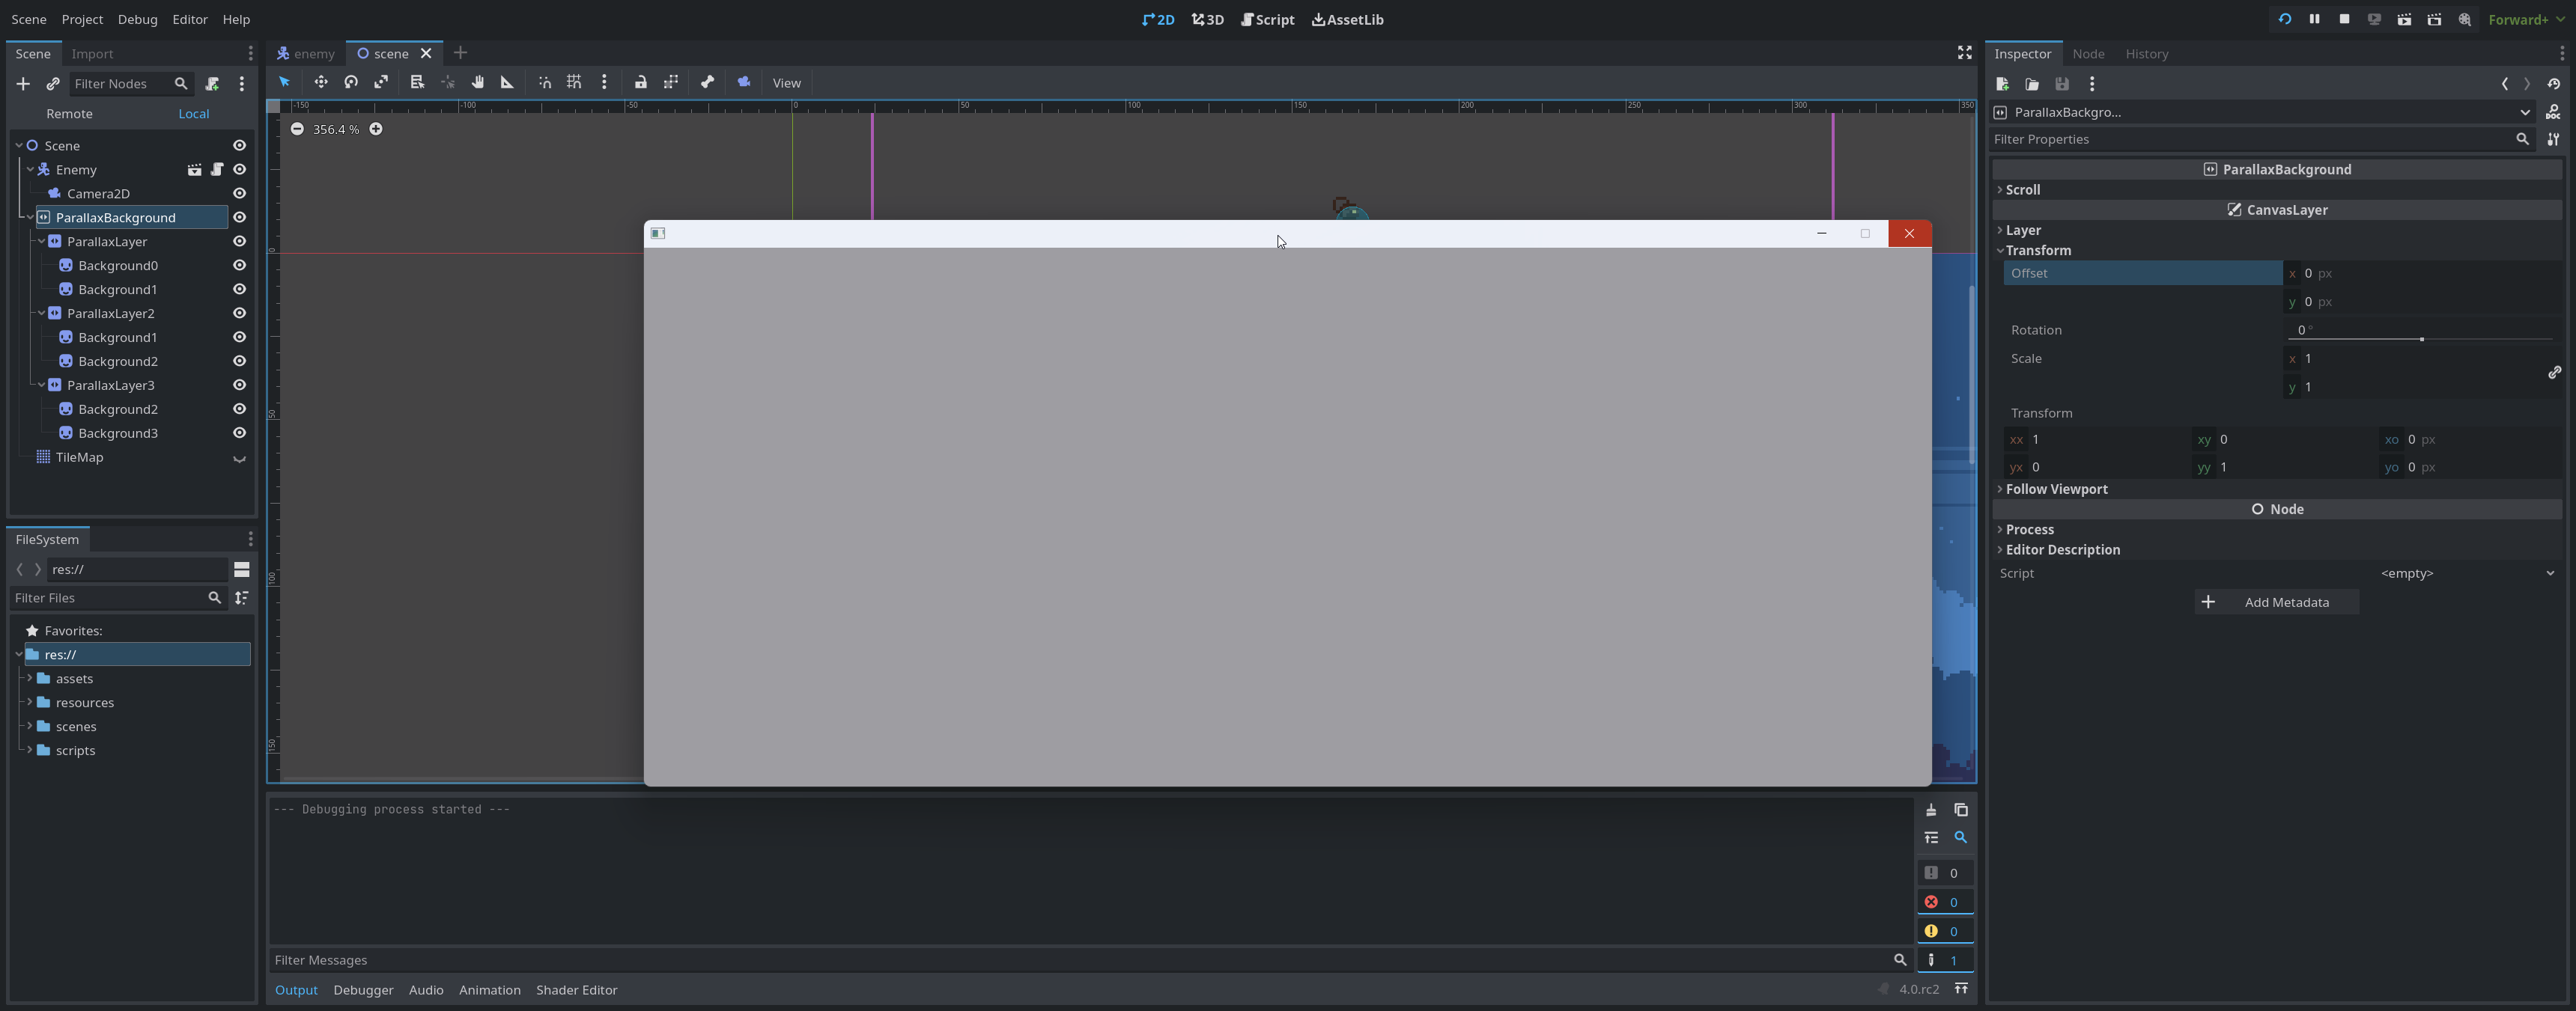Viewport: 2576px width, 1011px height.
Task: Open the Debugger bottom panel
Action: (x=363, y=990)
